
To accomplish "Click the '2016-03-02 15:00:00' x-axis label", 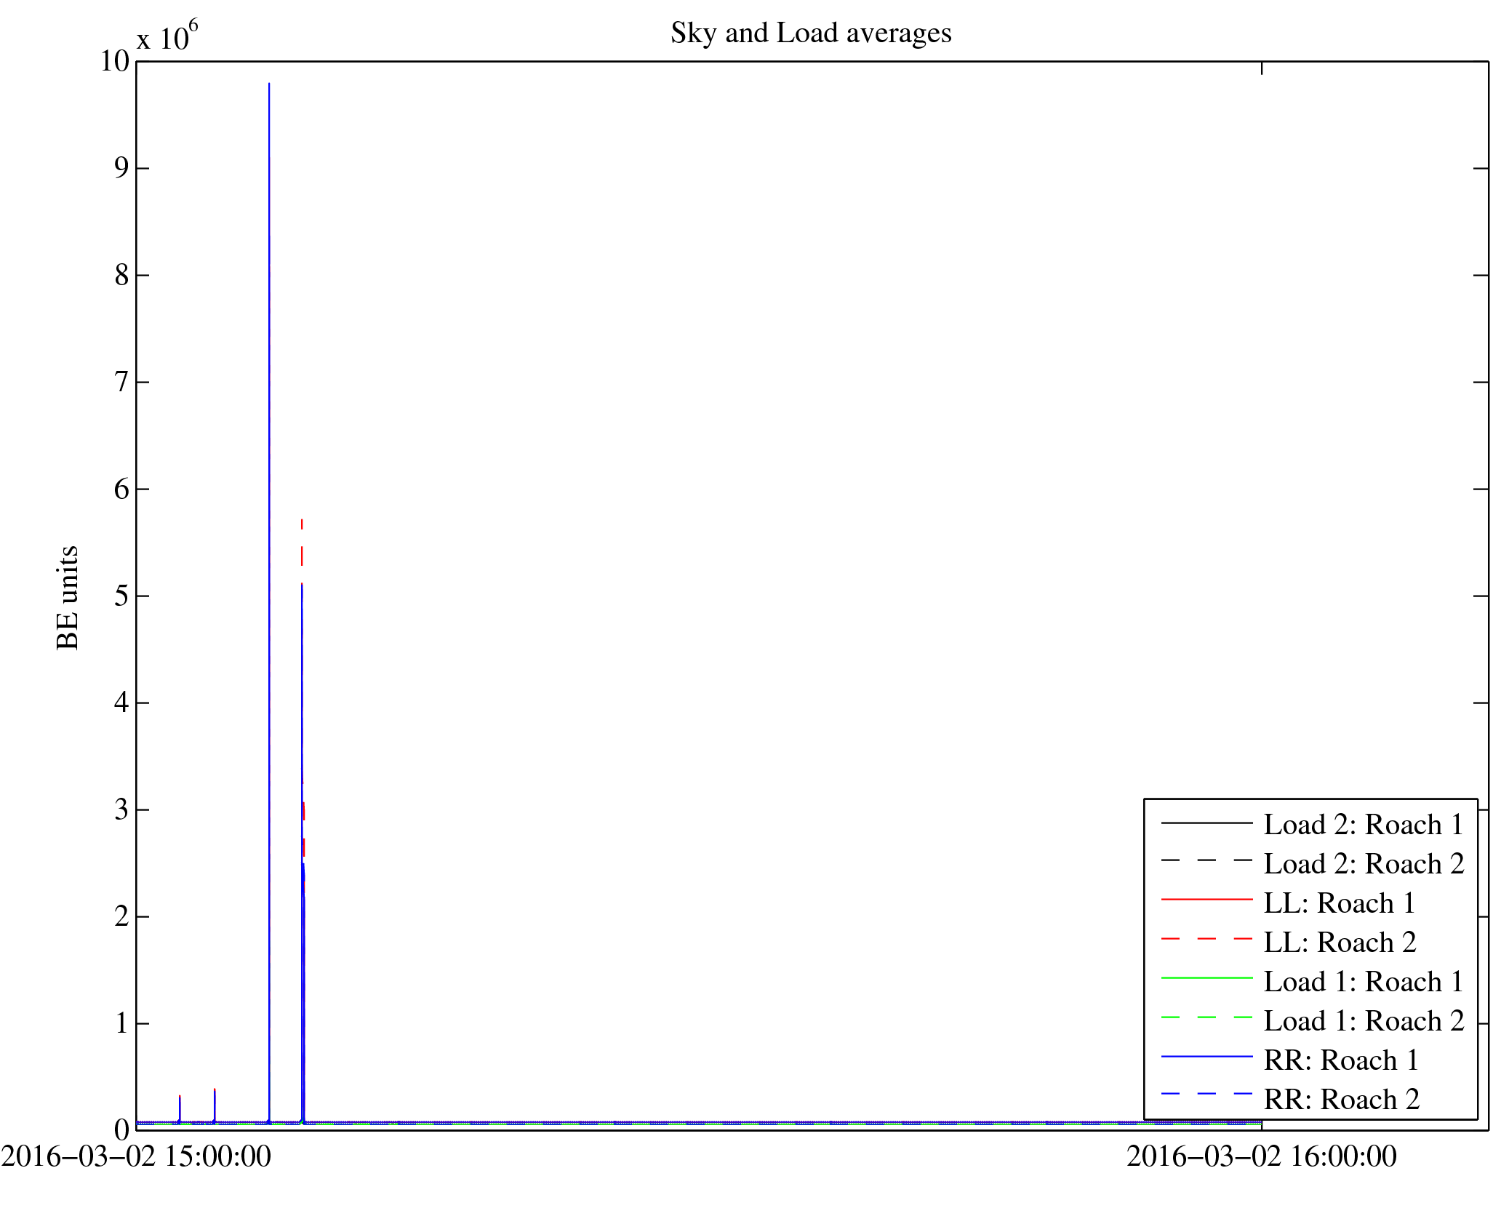I will click(x=136, y=1156).
